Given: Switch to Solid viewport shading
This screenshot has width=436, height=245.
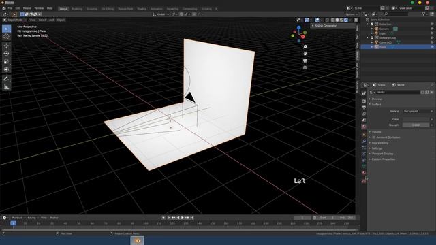Looking at the screenshot, I should click(337, 20).
